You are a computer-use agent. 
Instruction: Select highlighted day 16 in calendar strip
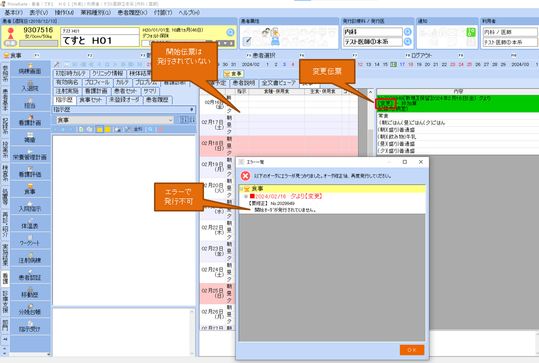pyautogui.click(x=393, y=64)
